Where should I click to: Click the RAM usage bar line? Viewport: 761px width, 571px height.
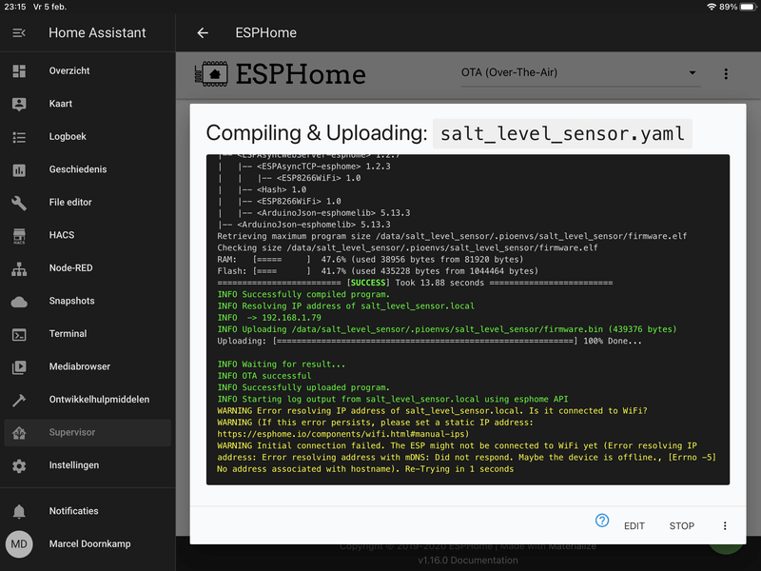370,259
